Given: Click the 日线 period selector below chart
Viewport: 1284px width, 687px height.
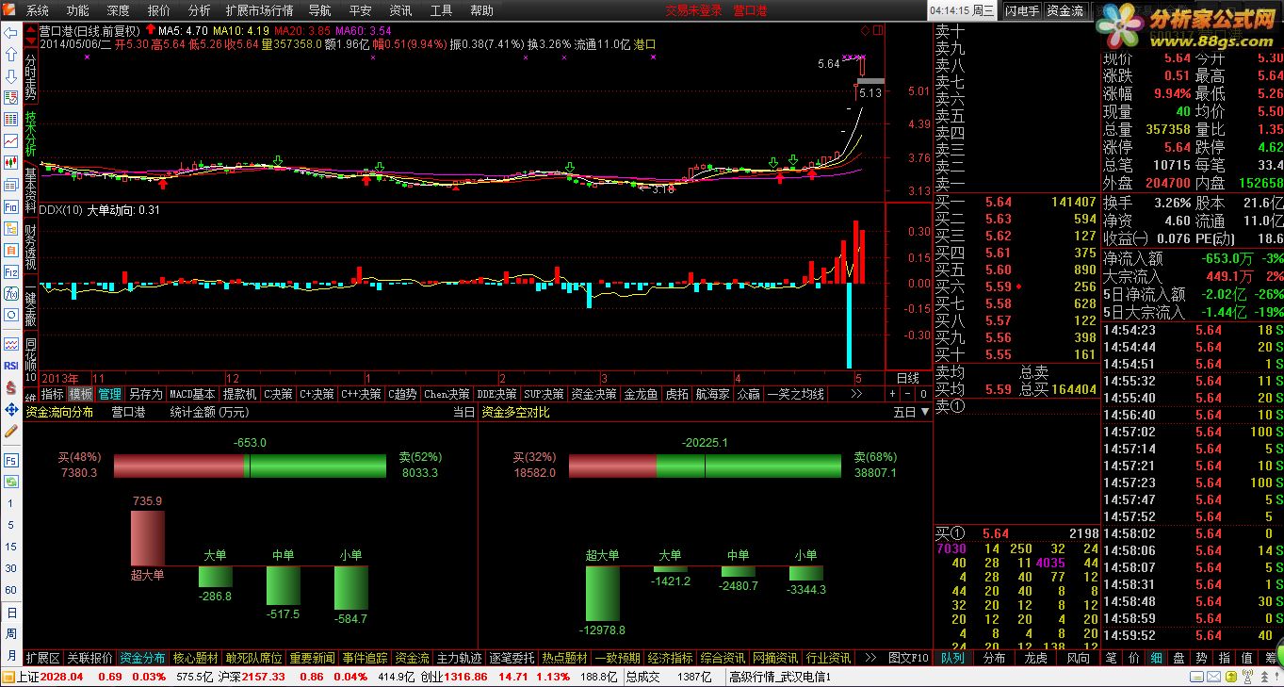Looking at the screenshot, I should pyautogui.click(x=906, y=378).
